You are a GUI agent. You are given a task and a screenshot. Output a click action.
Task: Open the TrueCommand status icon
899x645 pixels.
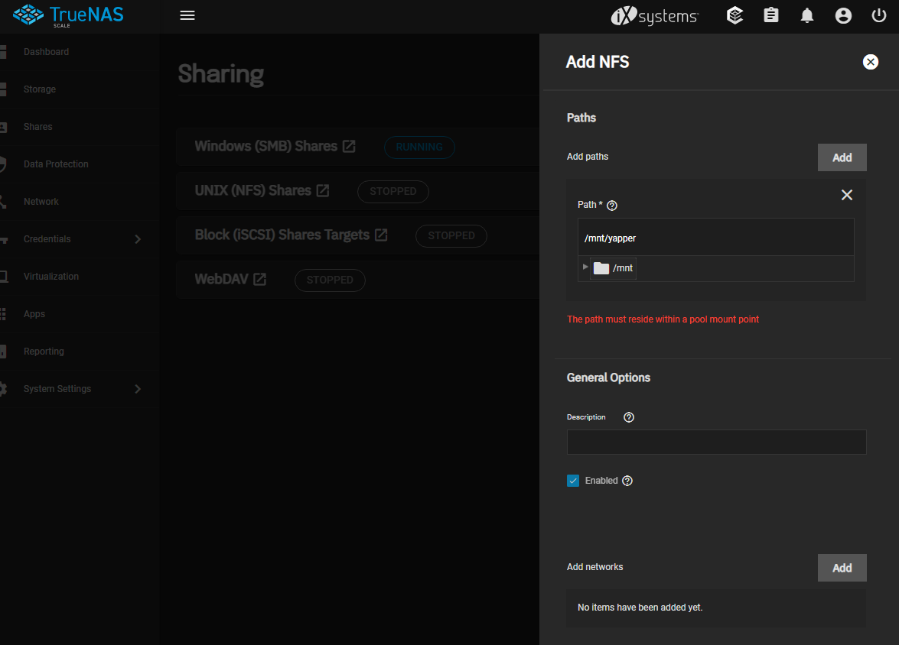click(x=735, y=15)
